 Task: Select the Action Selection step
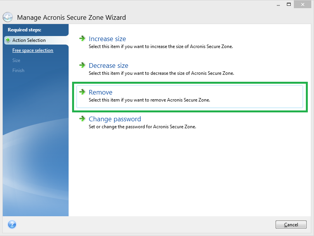(29, 40)
